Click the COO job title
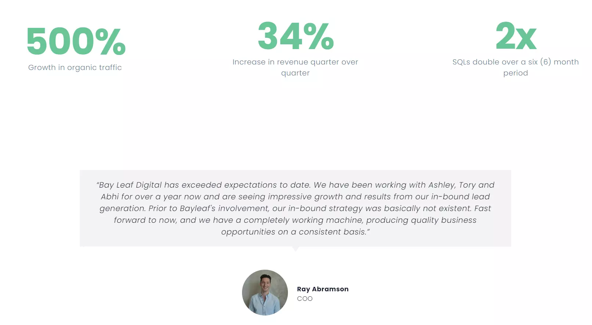 (304, 299)
